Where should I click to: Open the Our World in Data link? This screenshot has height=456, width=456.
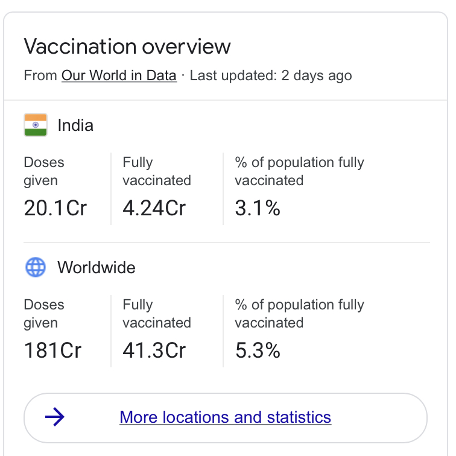[119, 76]
